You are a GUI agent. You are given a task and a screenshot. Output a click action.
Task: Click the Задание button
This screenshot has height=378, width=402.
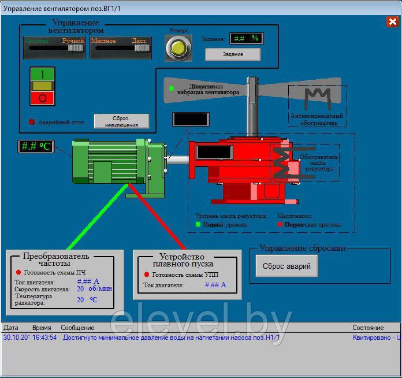(x=233, y=54)
